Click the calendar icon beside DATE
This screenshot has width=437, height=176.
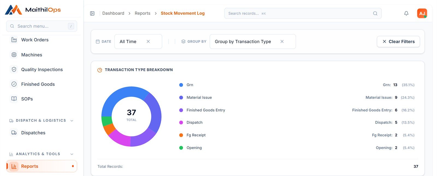click(98, 42)
